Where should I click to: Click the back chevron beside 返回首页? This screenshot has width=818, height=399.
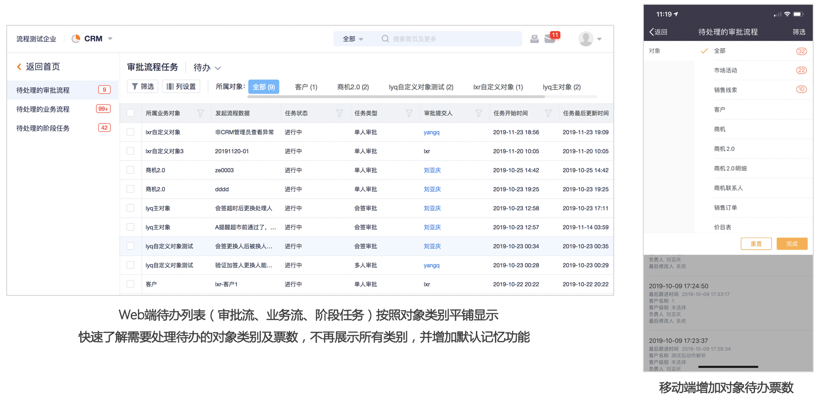point(19,67)
